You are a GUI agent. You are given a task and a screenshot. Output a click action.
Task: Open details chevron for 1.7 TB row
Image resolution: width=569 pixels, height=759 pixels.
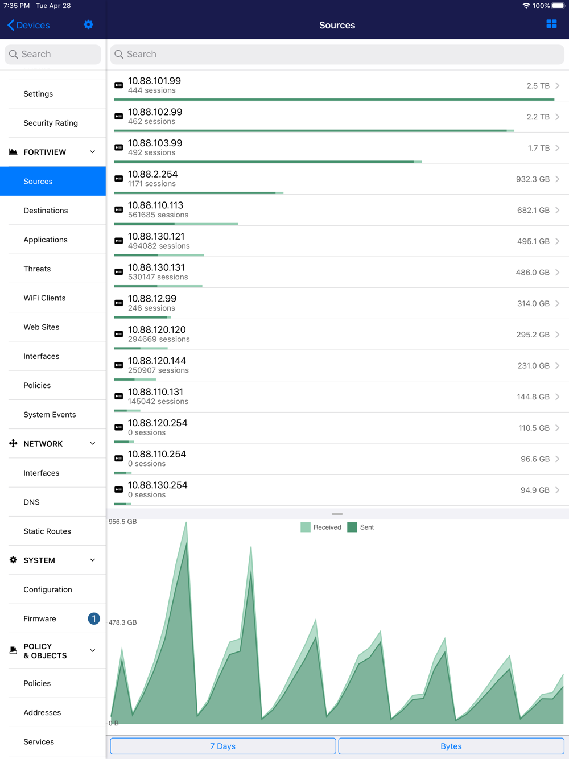coord(558,147)
